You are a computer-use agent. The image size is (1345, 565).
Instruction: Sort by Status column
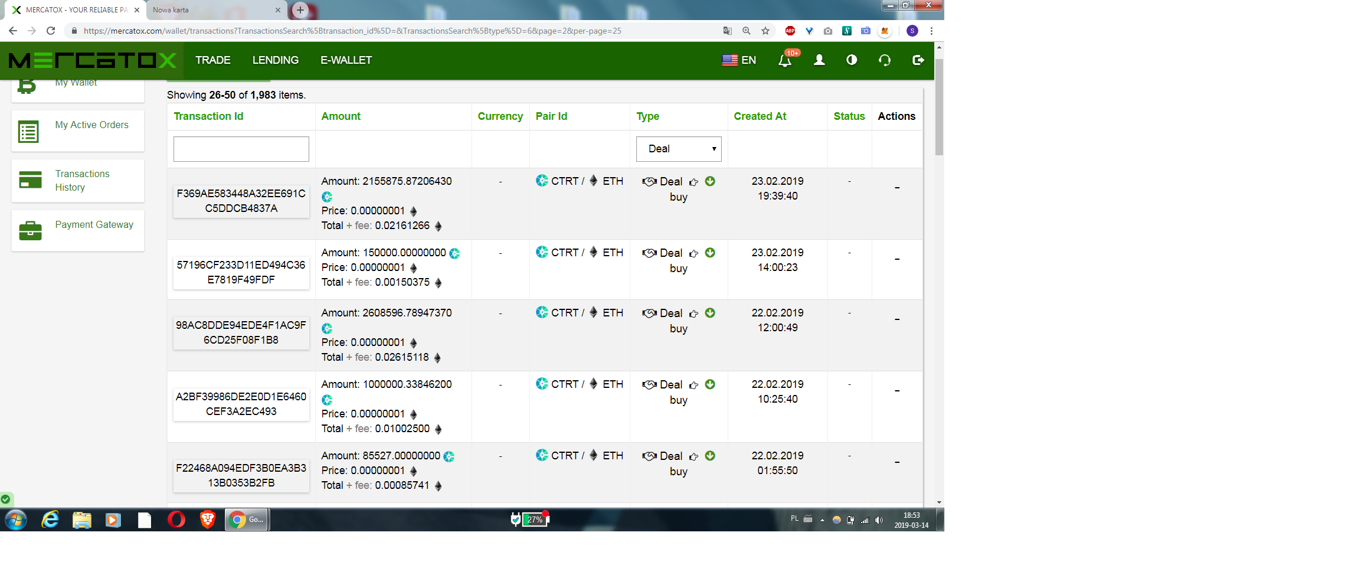point(849,116)
